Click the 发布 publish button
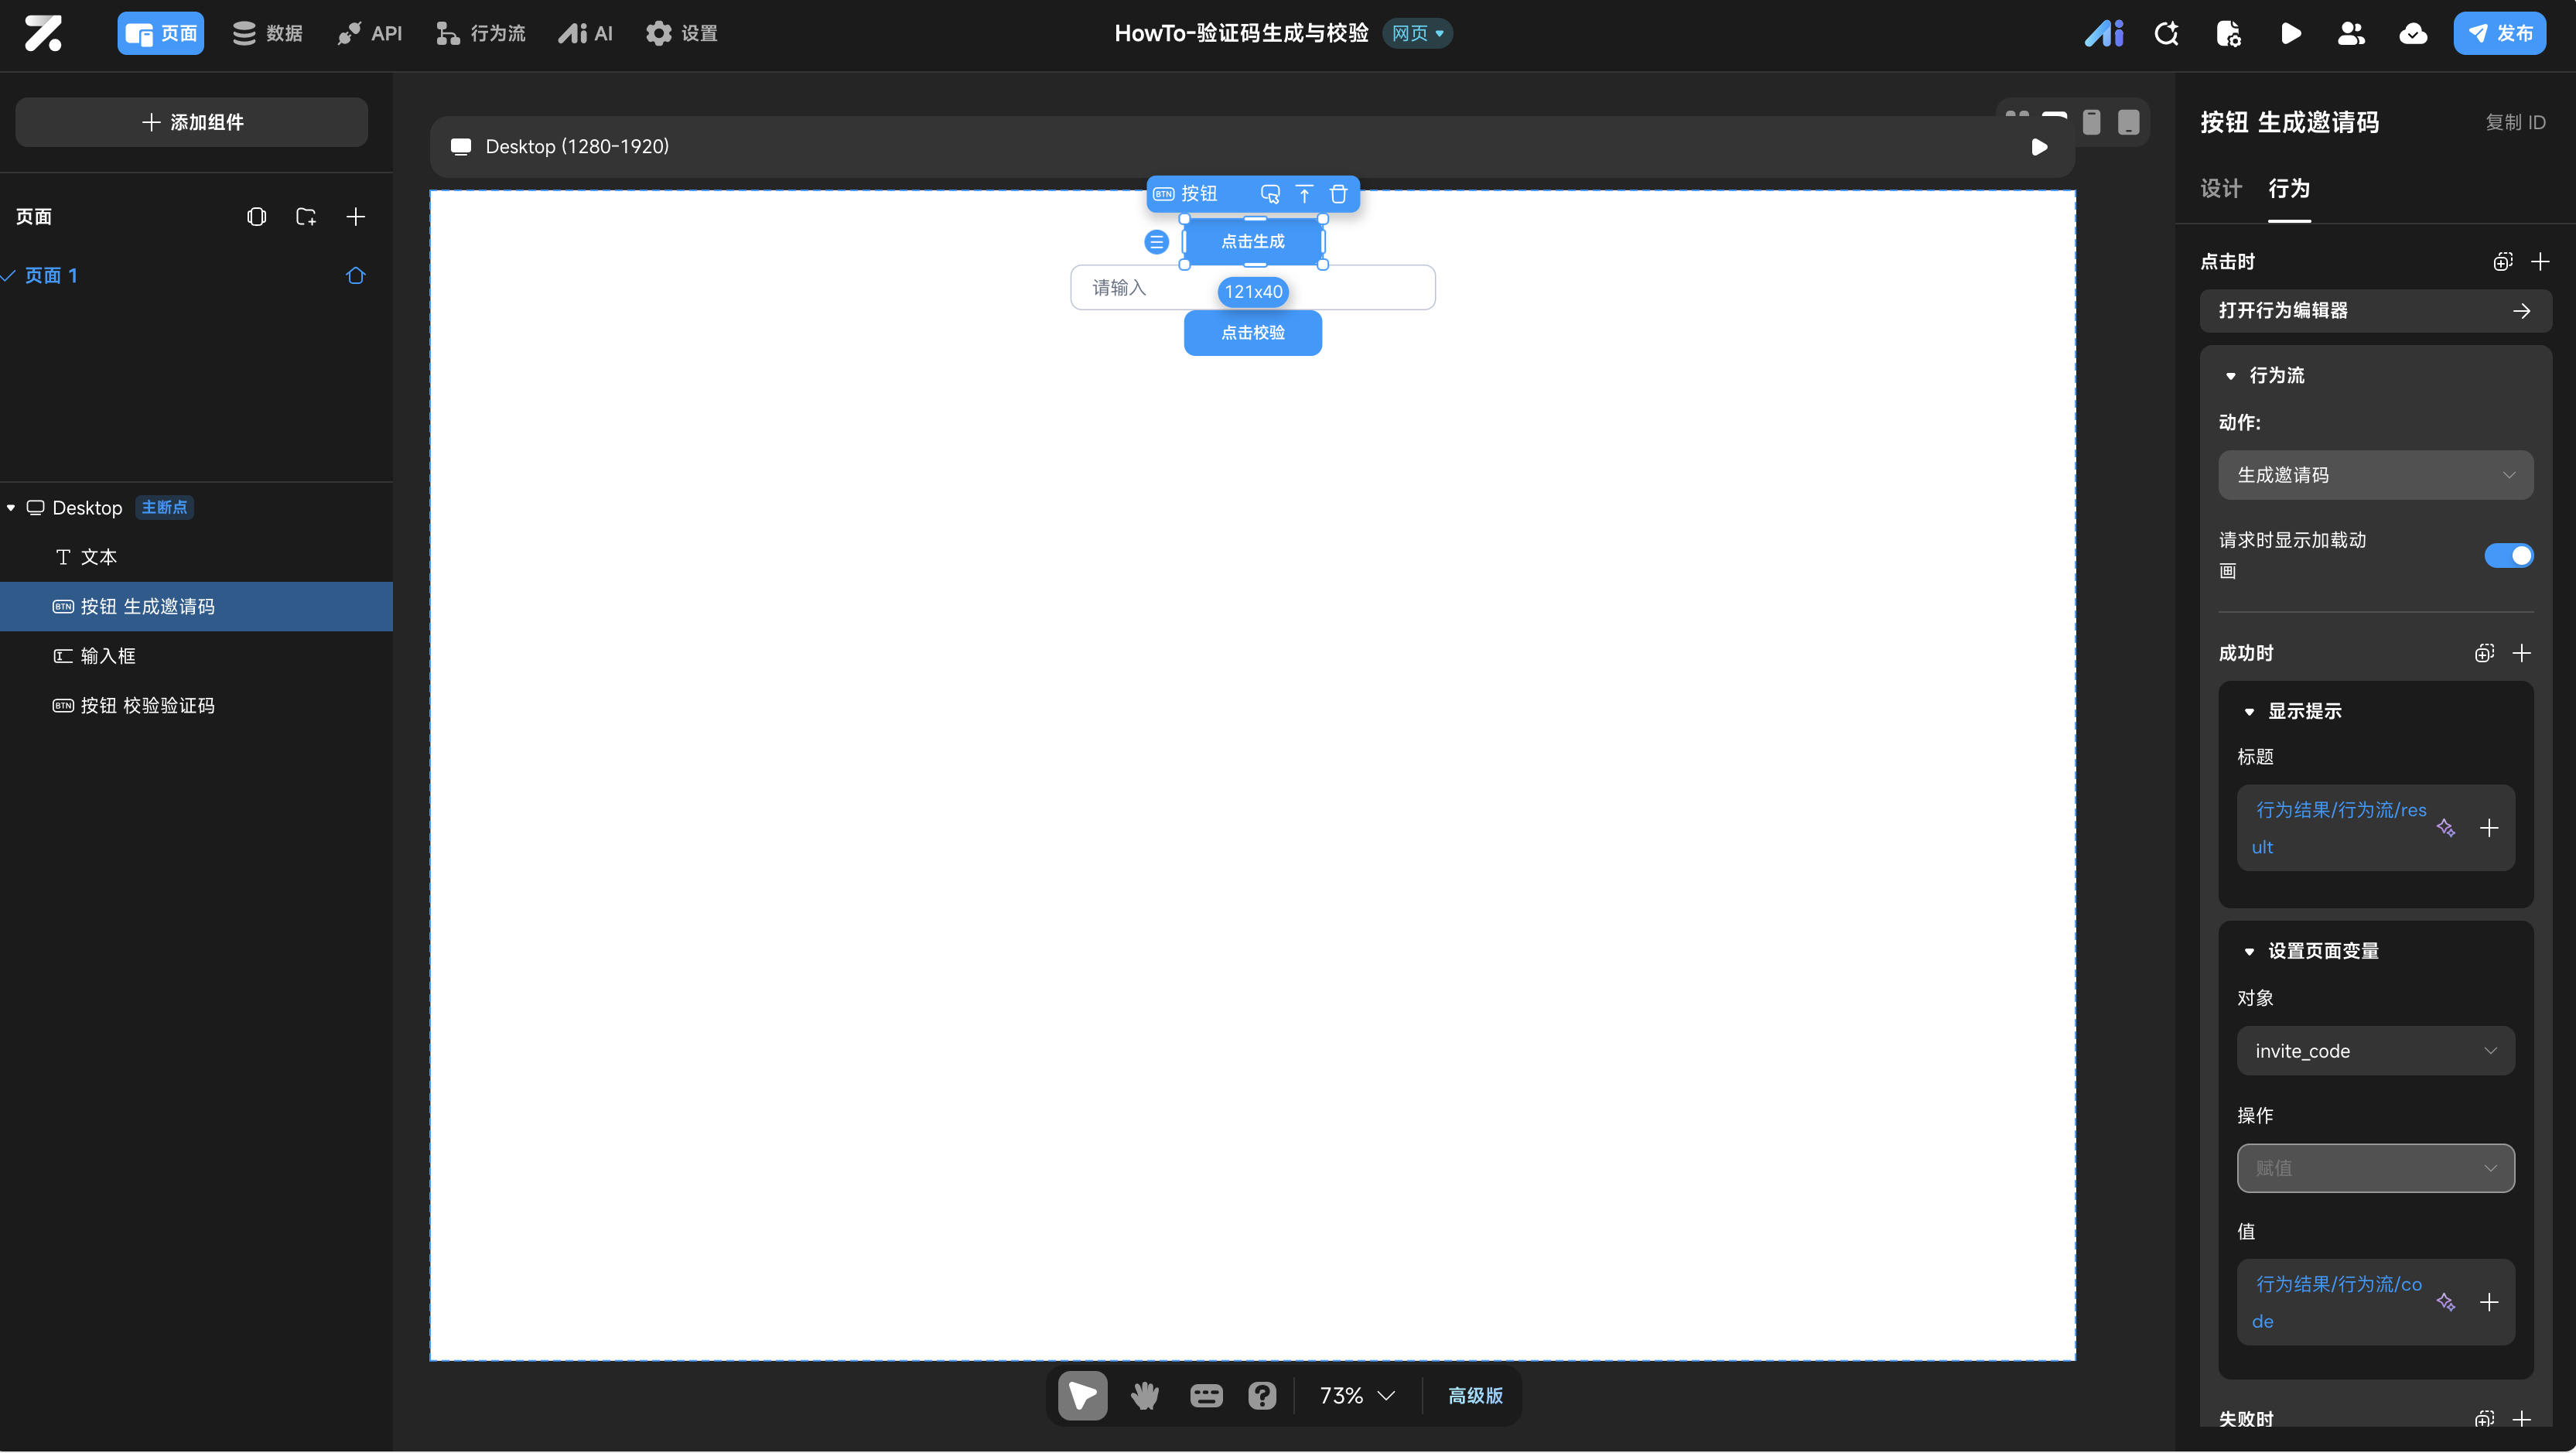This screenshot has width=2576, height=1453. coord(2499,34)
